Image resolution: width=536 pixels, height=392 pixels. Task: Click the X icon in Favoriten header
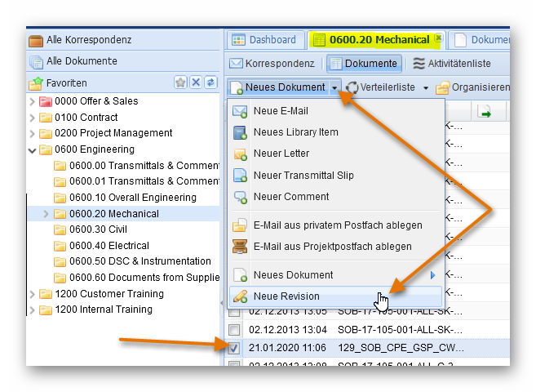196,82
